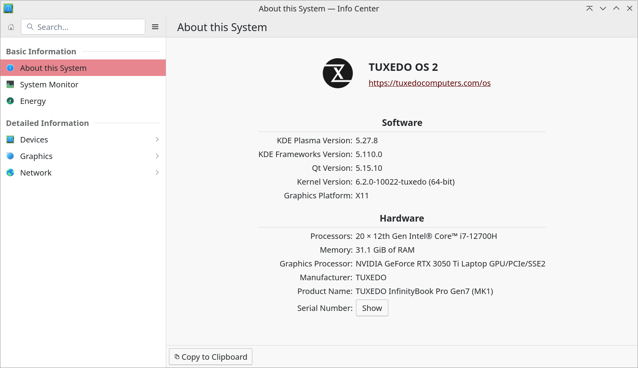638x368 pixels.
Task: Click the Graphics Platform value X11
Action: pos(362,196)
